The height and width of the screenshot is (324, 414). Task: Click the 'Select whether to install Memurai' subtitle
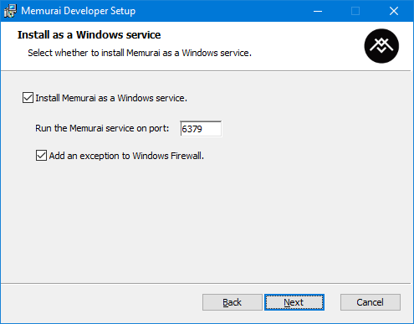[x=140, y=53]
